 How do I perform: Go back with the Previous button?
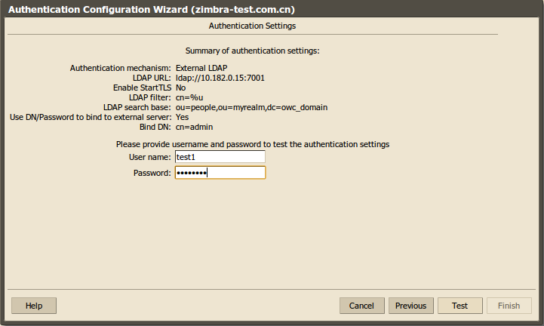pos(410,306)
